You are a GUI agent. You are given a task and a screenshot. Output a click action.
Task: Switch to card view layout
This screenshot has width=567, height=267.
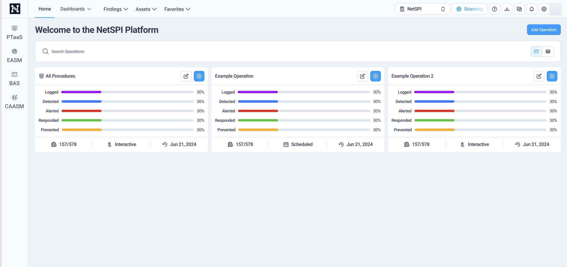536,51
